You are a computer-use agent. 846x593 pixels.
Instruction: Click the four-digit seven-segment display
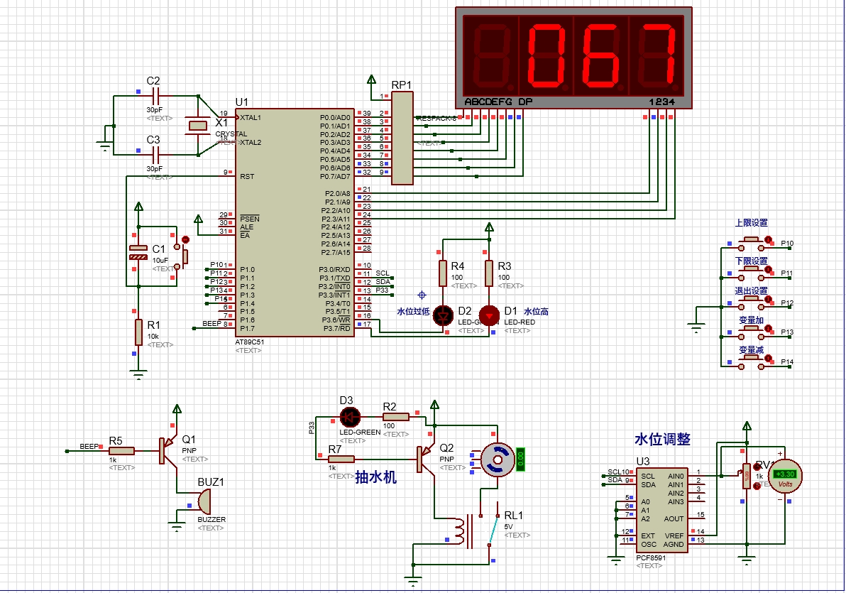tap(573, 58)
